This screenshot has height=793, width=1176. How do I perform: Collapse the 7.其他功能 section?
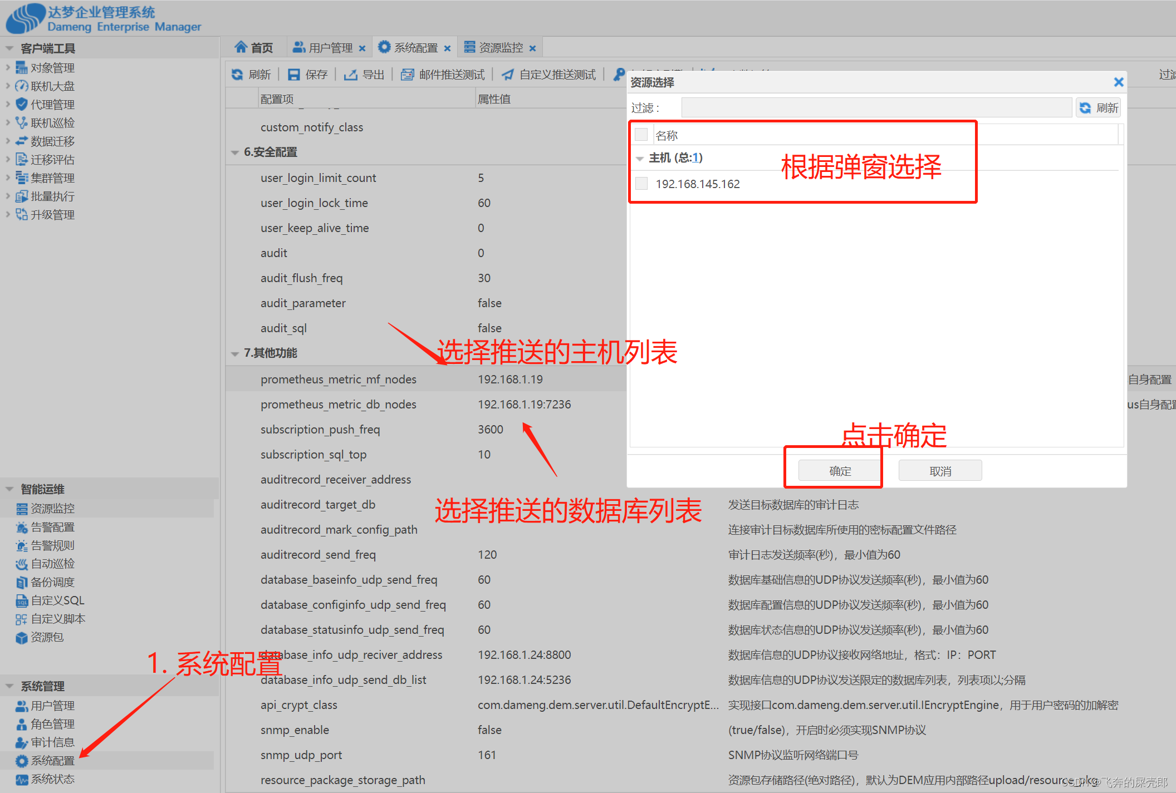pyautogui.click(x=235, y=353)
